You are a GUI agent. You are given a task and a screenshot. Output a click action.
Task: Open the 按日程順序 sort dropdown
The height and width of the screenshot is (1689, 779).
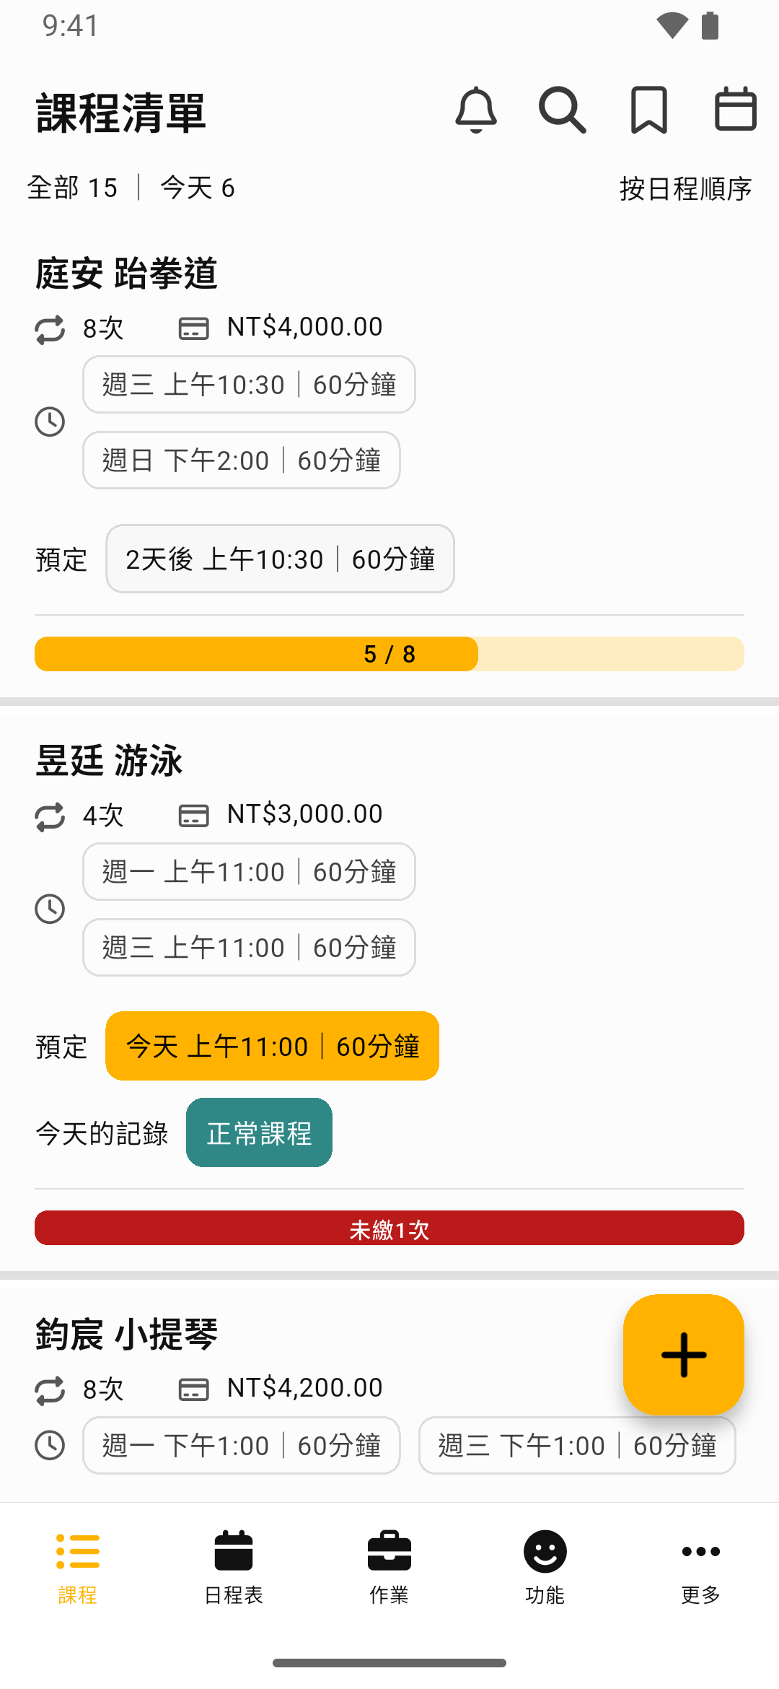coord(685,188)
